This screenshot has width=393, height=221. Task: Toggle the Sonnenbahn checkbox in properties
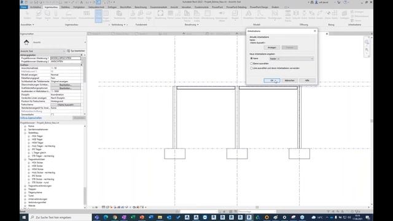tap(52, 115)
